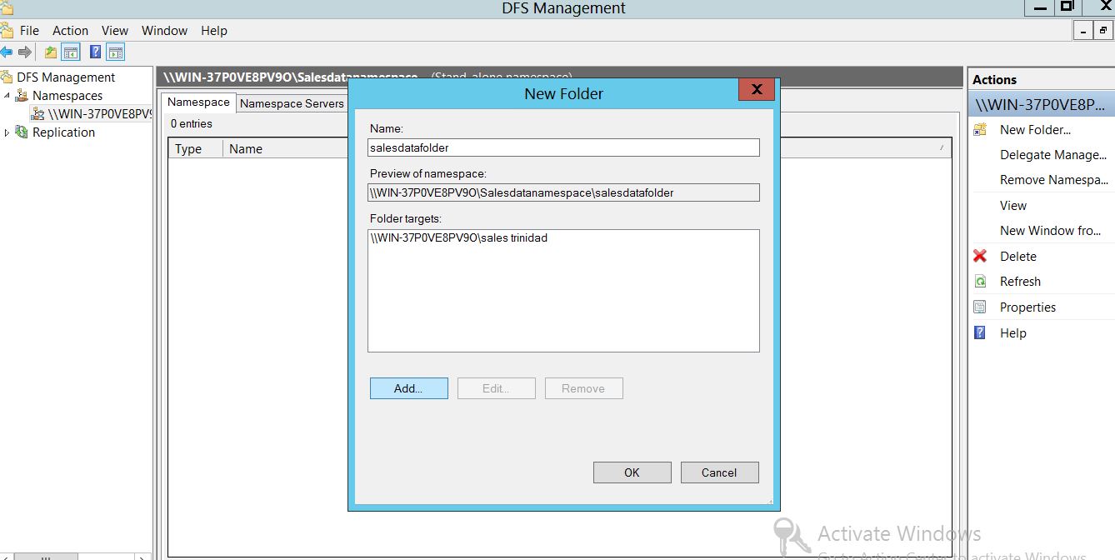1115x560 pixels.
Task: Open the Action menu
Action: [x=70, y=31]
